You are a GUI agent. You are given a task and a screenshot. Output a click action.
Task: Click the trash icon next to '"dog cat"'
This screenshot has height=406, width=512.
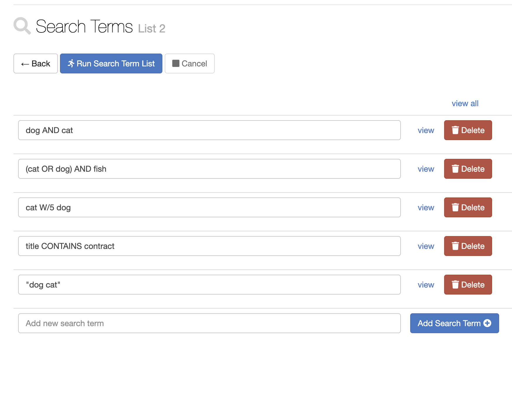click(x=456, y=285)
